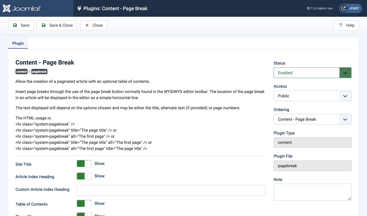Viewport: 367px width, 216px height.
Task: Click the Site Title label
Action: pos(23,164)
